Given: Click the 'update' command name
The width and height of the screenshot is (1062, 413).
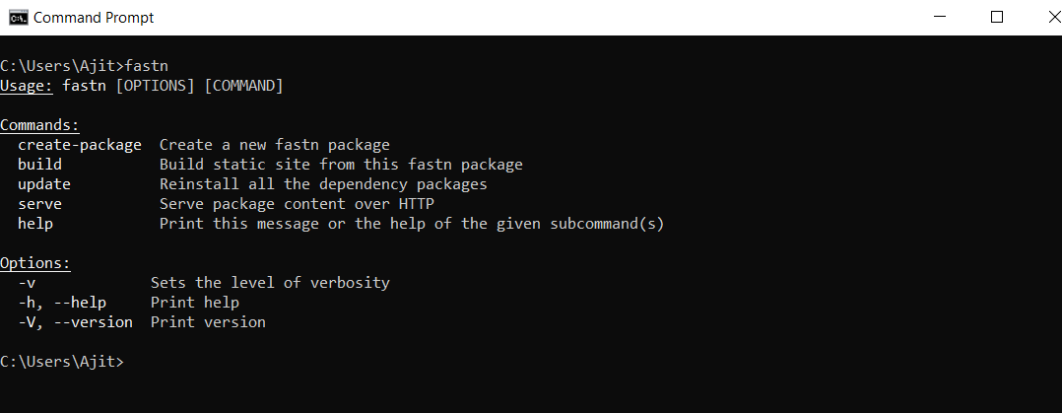Looking at the screenshot, I should coord(44,184).
